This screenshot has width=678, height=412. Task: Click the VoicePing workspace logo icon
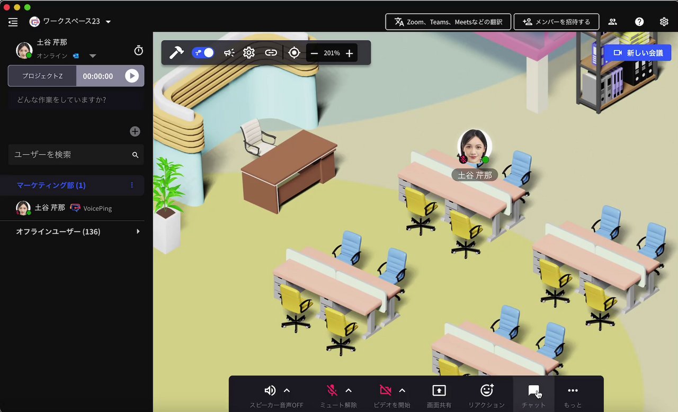(x=35, y=22)
